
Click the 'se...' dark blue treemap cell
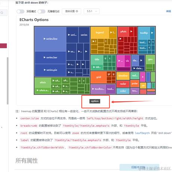pos(71,52)
